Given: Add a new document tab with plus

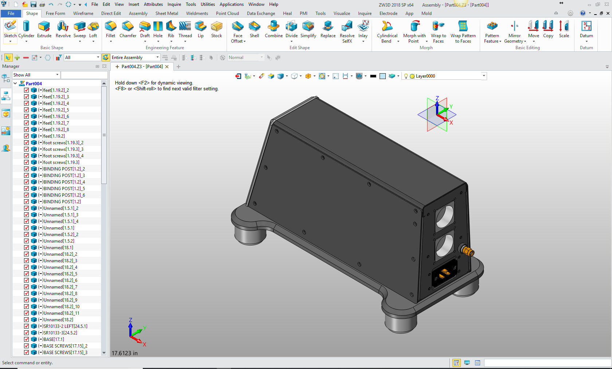Looking at the screenshot, I should 178,67.
